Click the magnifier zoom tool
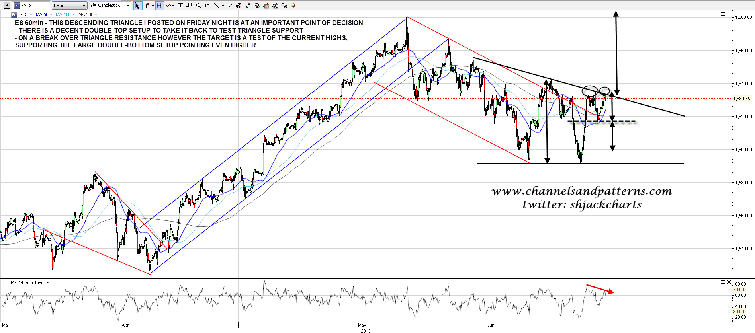The image size is (755, 333). (x=198, y=6)
